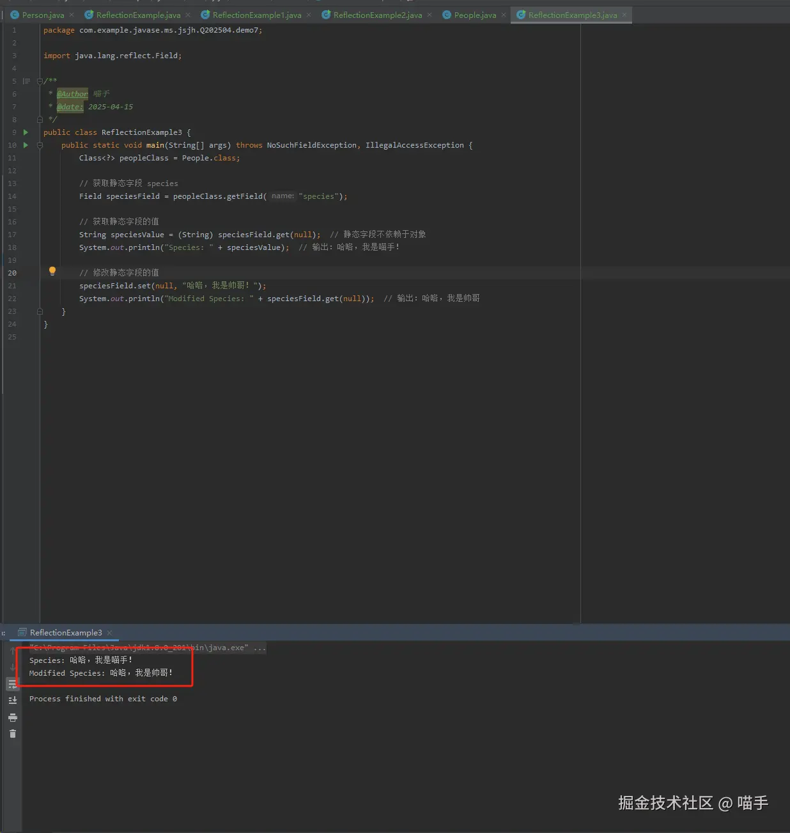
Task: Close the People.java tab
Action: click(x=504, y=15)
